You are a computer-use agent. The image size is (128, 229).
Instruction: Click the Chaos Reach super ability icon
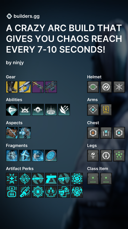coord(12,110)
